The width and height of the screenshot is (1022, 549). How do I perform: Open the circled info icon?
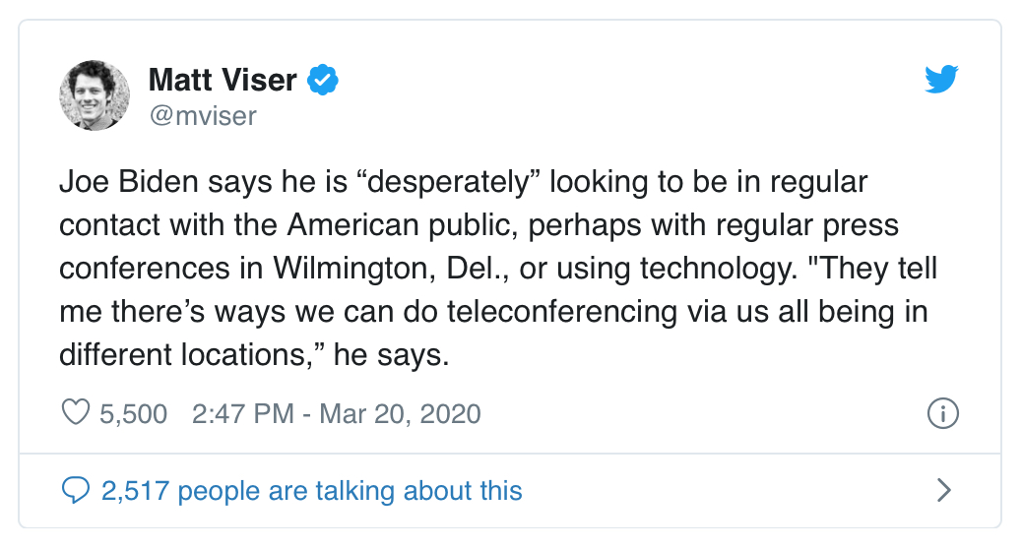(x=942, y=413)
